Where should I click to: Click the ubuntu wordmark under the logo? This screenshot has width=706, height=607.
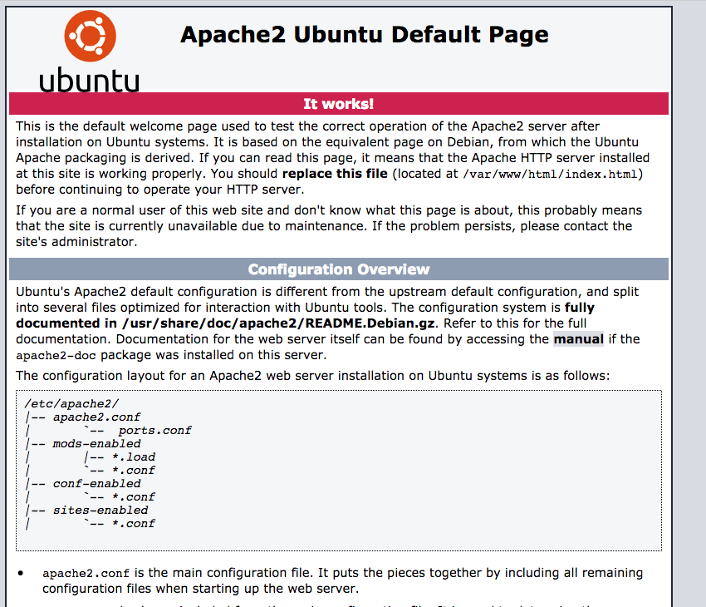89,81
